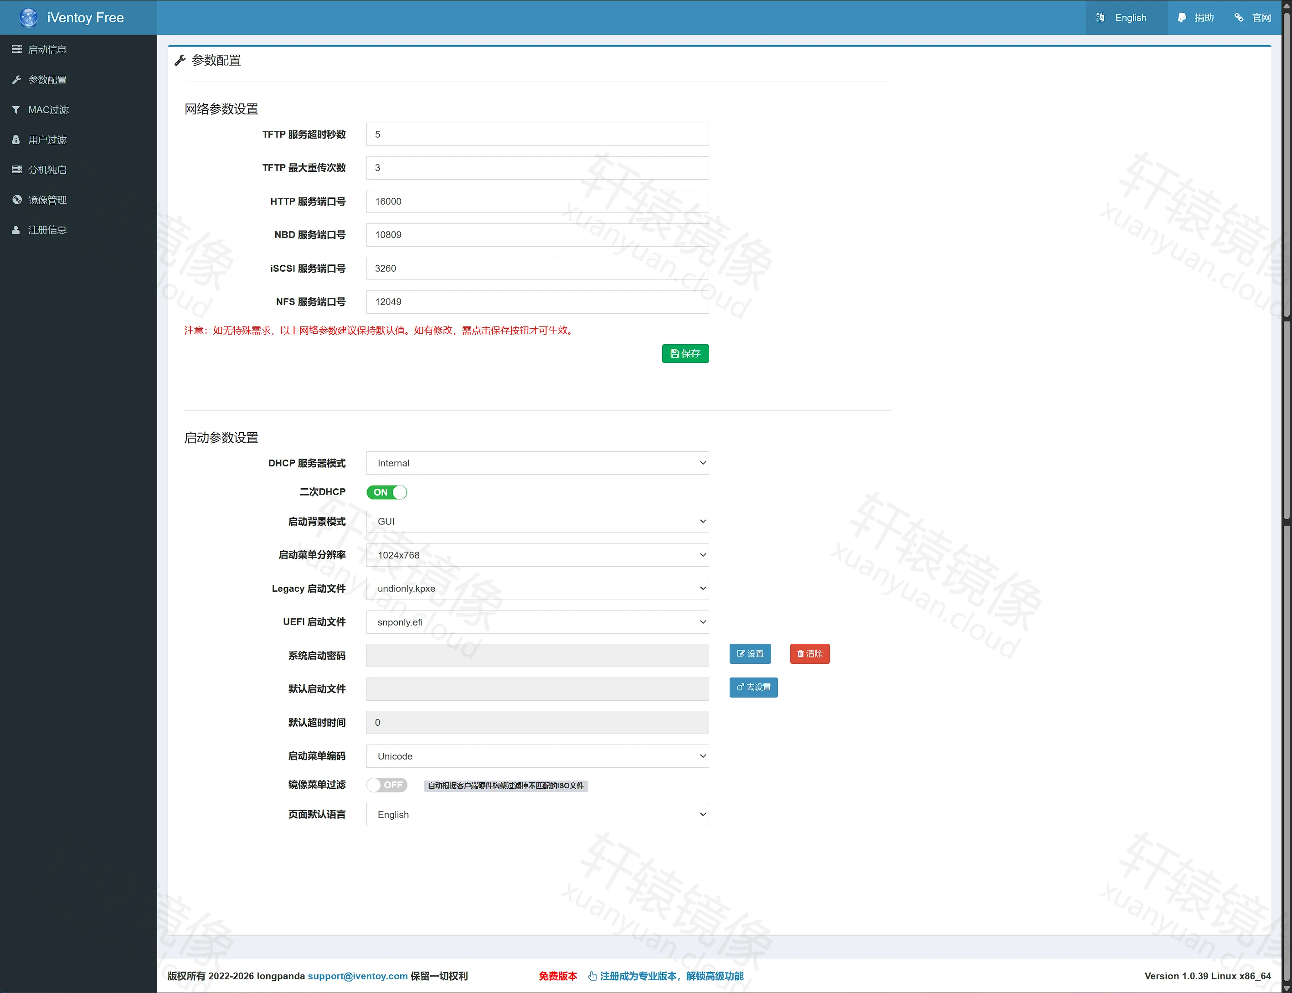Click the funnel icon for MAC过滤
The height and width of the screenshot is (993, 1292).
tap(16, 109)
